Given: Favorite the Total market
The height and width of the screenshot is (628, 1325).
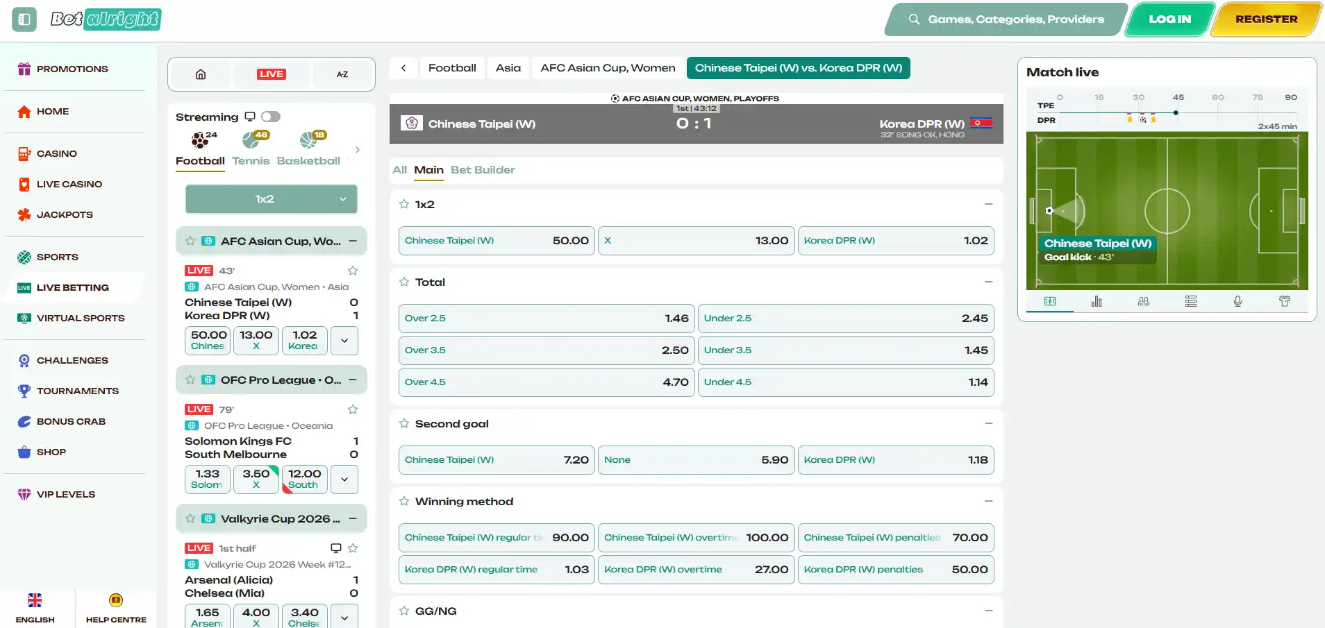Looking at the screenshot, I should [404, 282].
